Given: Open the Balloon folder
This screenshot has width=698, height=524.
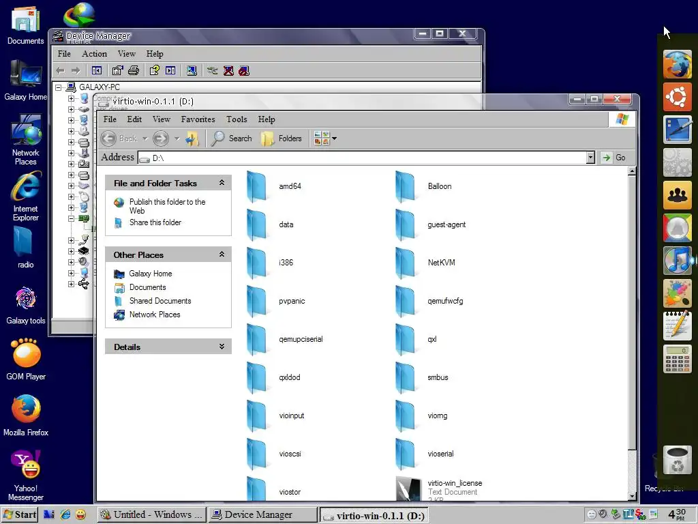Looking at the screenshot, I should [423, 186].
